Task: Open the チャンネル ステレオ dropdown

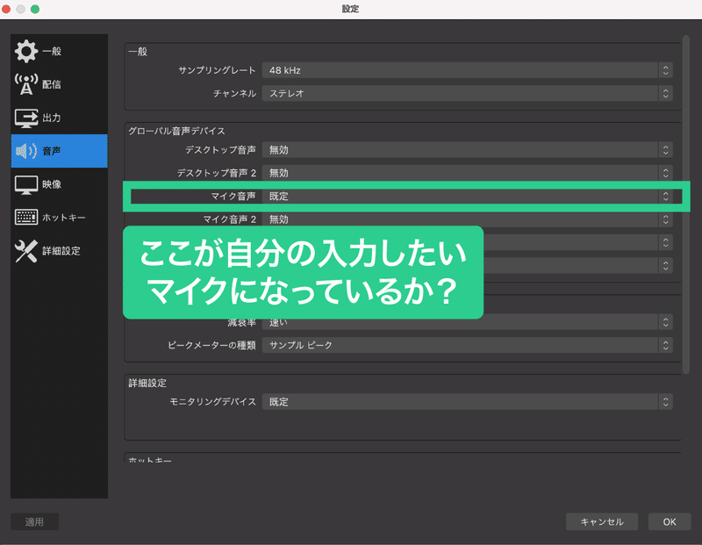Action: [468, 94]
